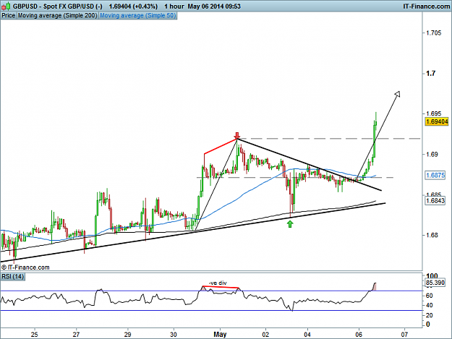This screenshot has height=339, width=452.
Task: Select the Price legend tab
Action: pyautogui.click(x=9, y=16)
